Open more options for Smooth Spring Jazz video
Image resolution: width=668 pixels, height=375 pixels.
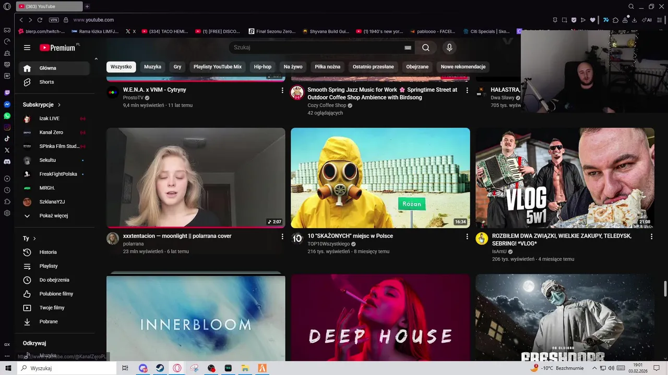coord(467,90)
